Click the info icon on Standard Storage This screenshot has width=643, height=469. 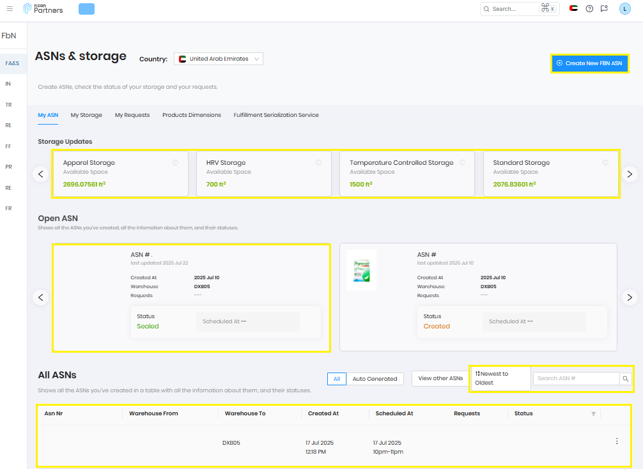[x=605, y=163]
